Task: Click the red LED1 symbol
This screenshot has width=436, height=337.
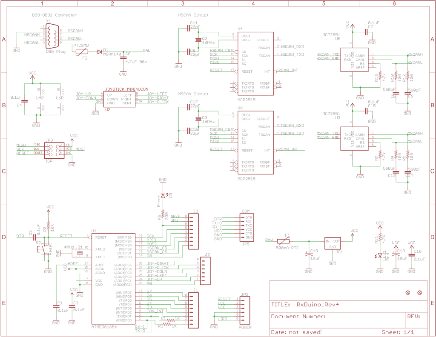Action: pos(380,256)
